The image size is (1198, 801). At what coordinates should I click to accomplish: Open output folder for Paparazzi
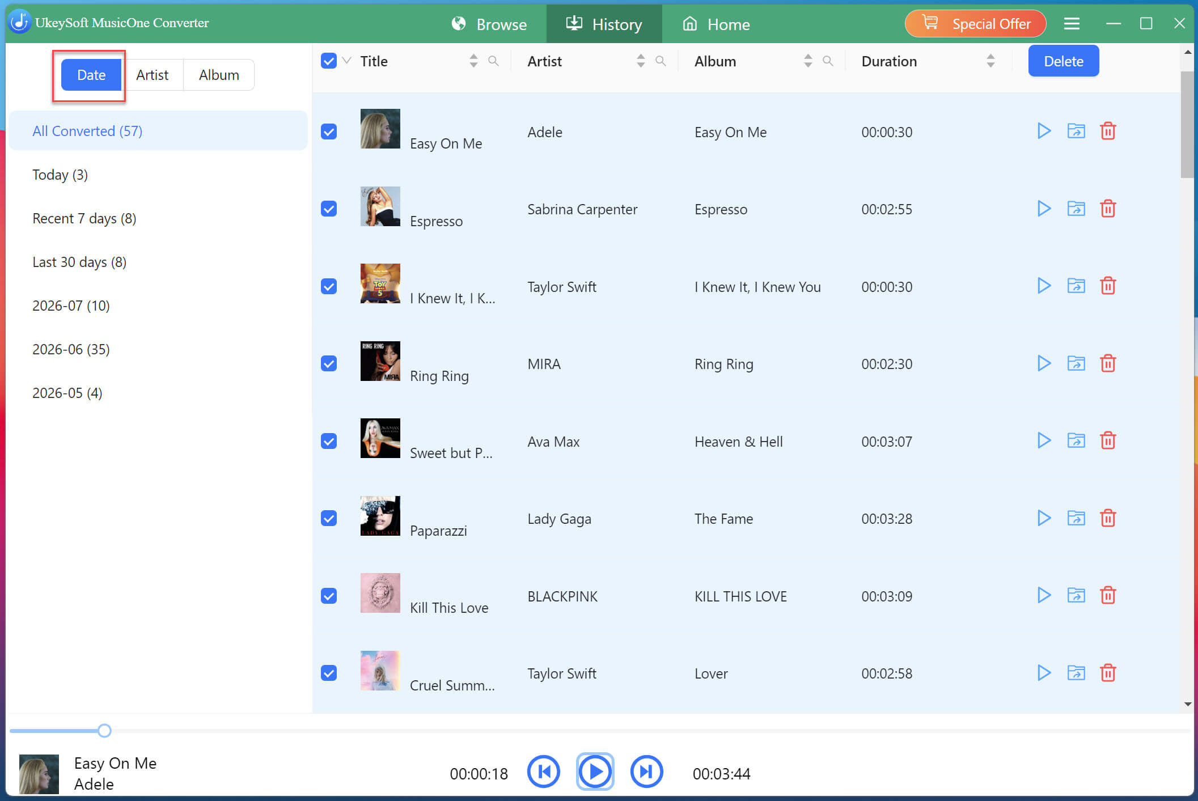[x=1076, y=518]
